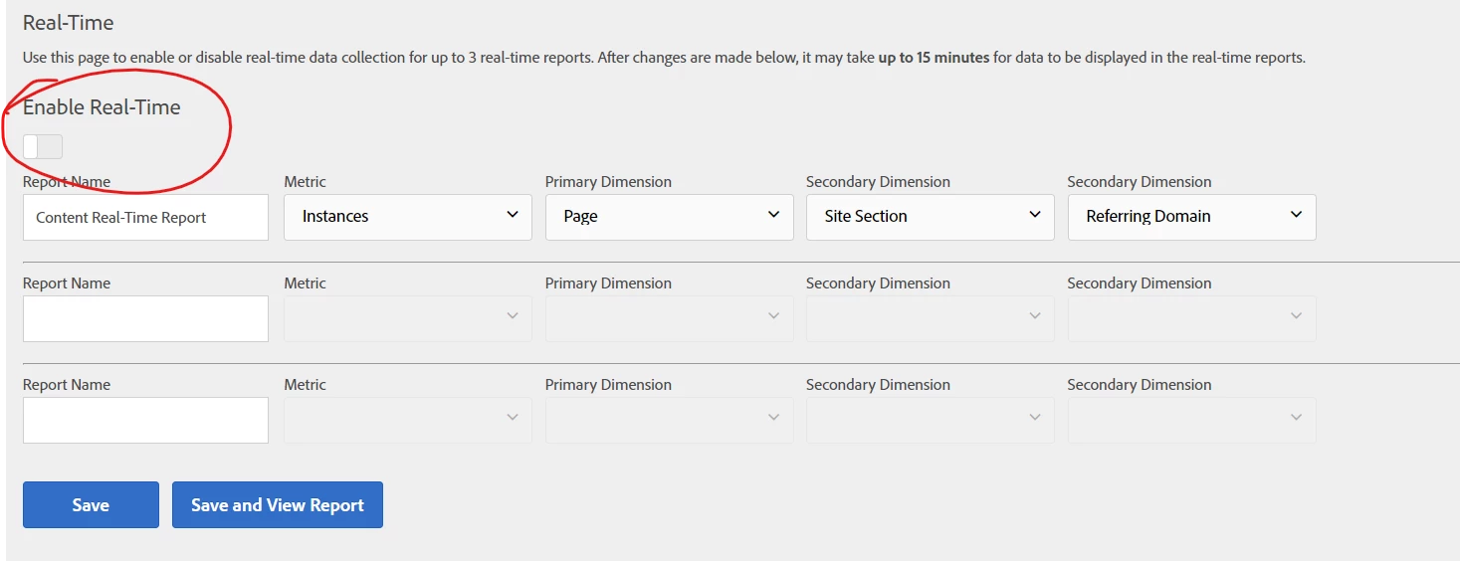The height and width of the screenshot is (561, 1460).
Task: Open the second report's Primary Dimension dropdown
Action: pos(669,318)
